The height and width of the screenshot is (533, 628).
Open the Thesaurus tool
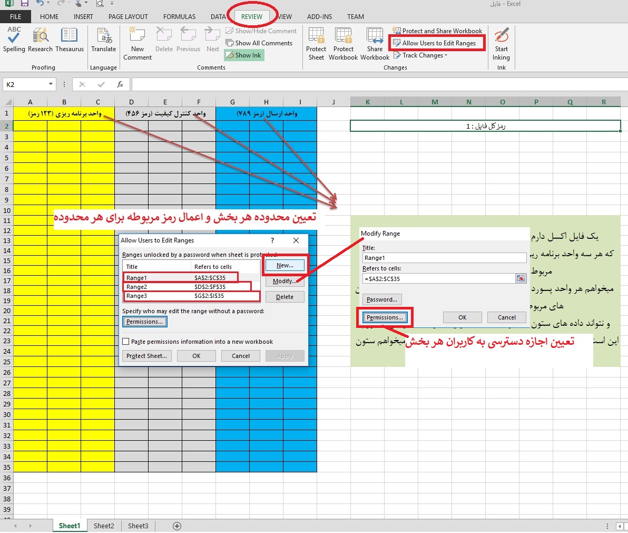pyautogui.click(x=70, y=39)
